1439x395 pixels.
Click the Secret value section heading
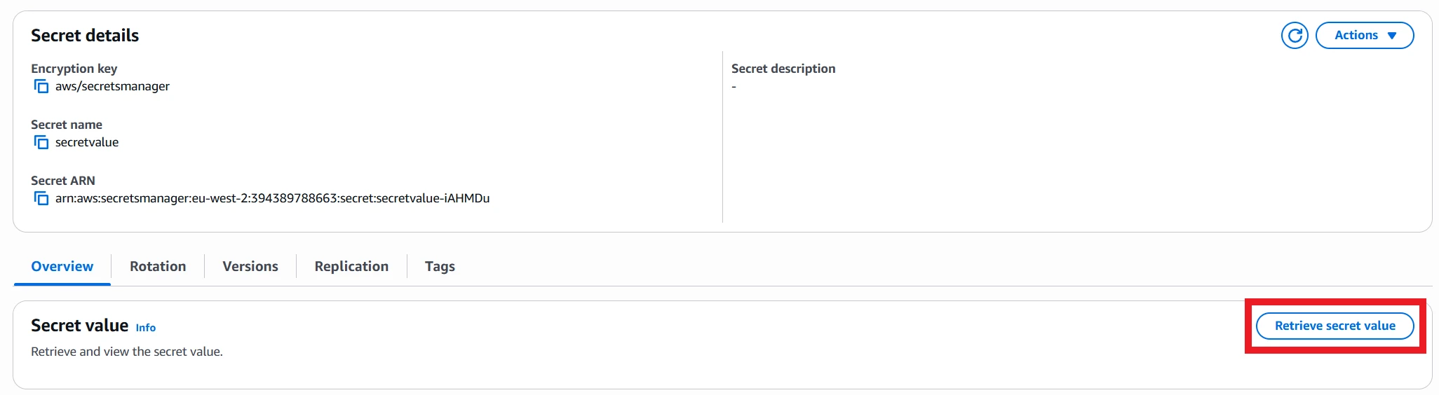[x=79, y=326]
